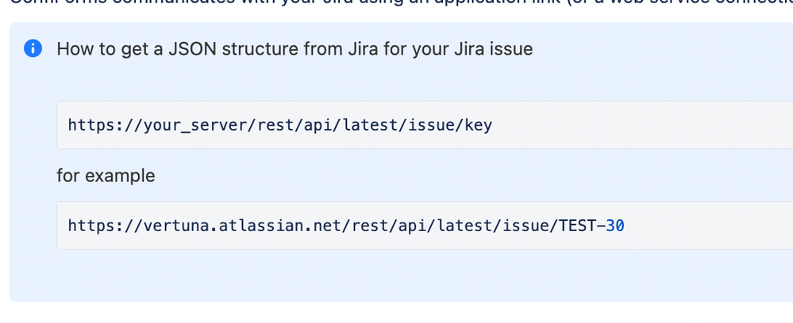Select the vertuna.atlassian.net example code block

[x=425, y=226]
